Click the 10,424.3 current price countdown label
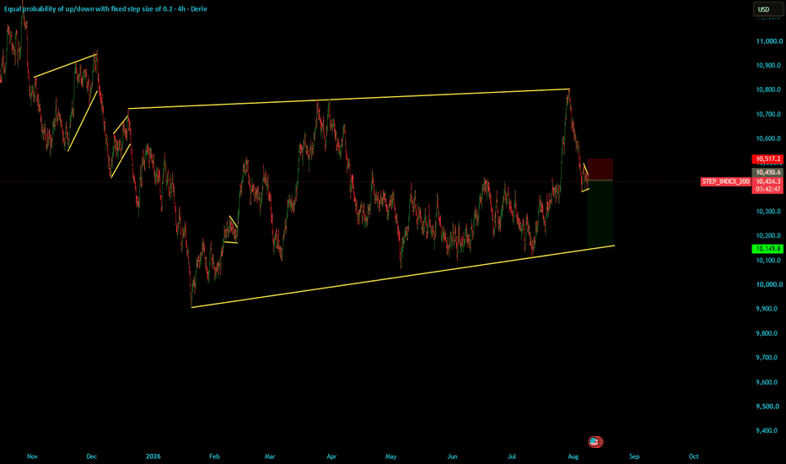Image resolution: width=786 pixels, height=464 pixels. (767, 185)
